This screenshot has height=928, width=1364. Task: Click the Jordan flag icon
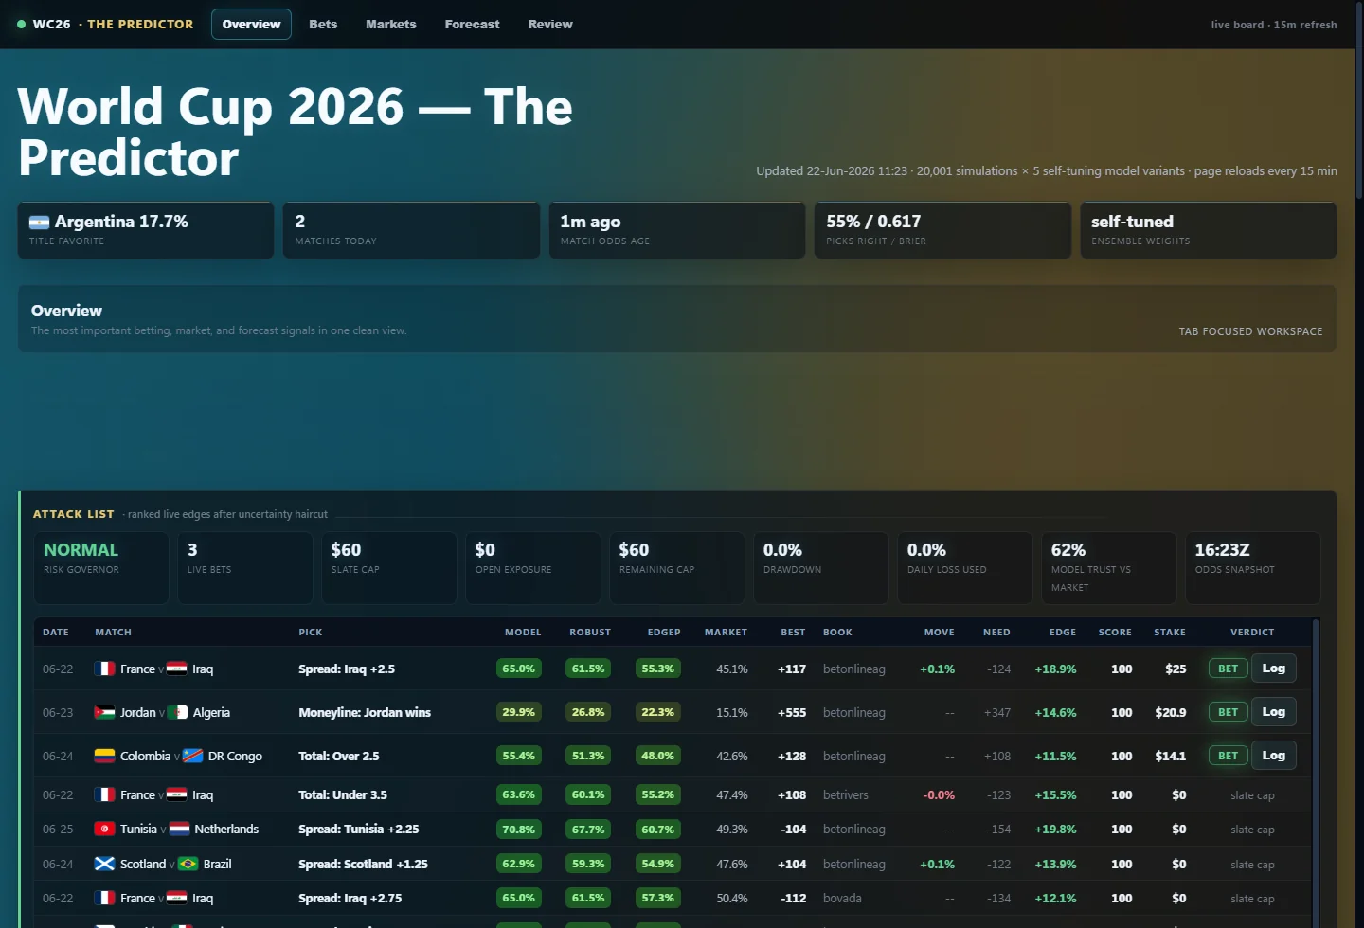[x=105, y=712]
